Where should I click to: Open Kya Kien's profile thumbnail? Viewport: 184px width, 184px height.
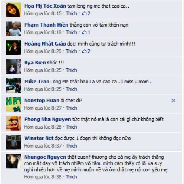click(13, 66)
